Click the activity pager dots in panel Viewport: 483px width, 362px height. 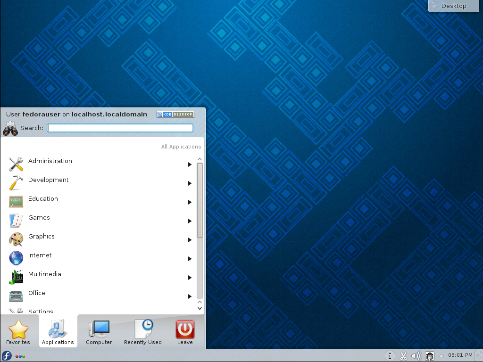tap(20, 356)
